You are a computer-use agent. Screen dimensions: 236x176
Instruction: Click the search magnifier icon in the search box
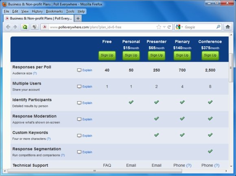click(x=218, y=27)
